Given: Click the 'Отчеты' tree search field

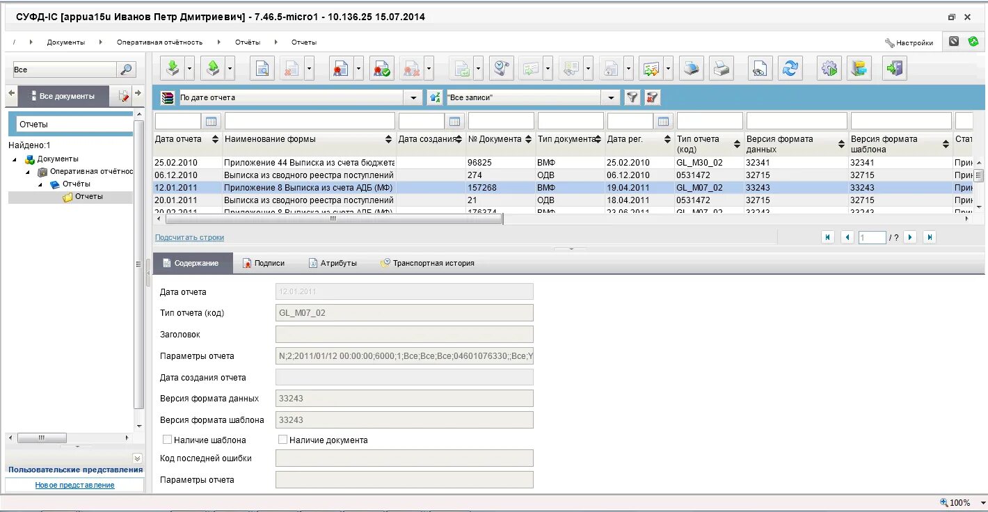Looking at the screenshot, I should 74,124.
